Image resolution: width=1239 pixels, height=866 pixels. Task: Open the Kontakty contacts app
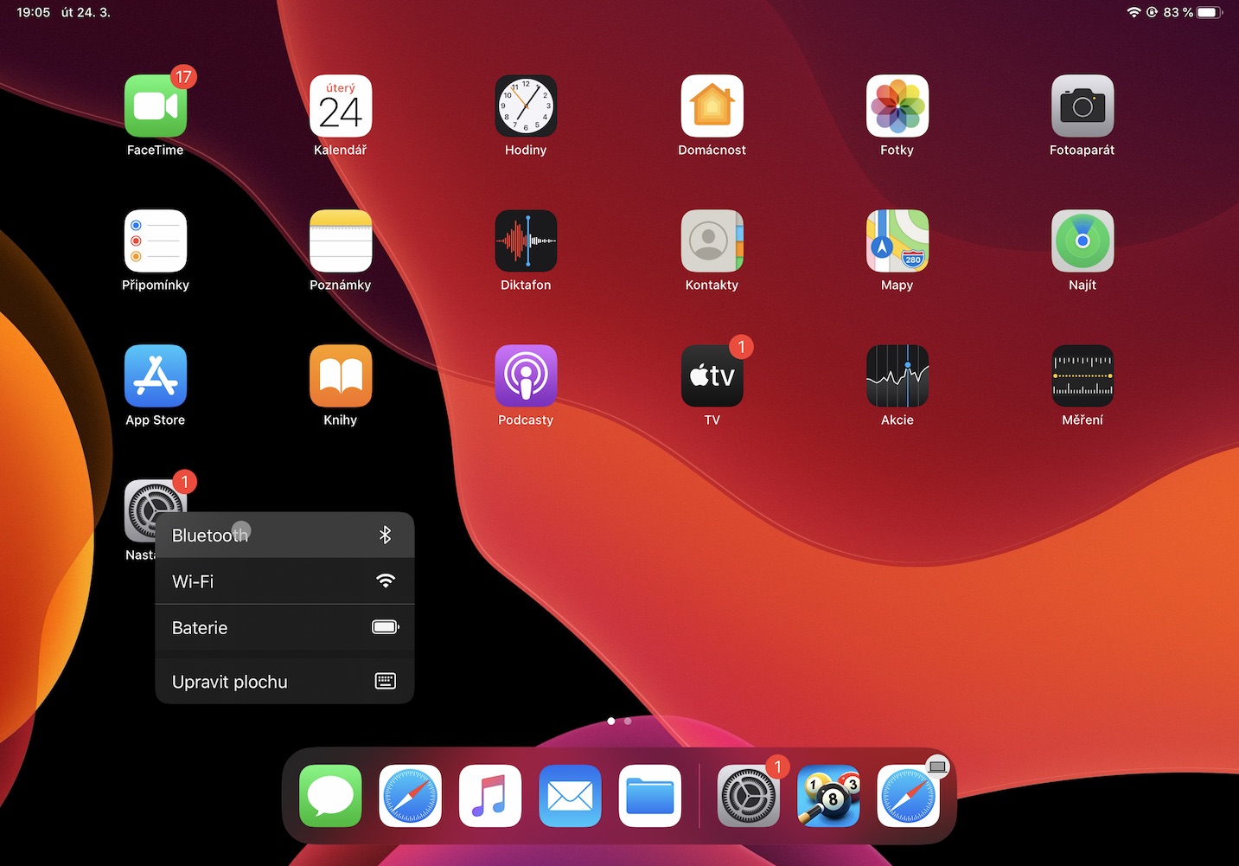712,241
